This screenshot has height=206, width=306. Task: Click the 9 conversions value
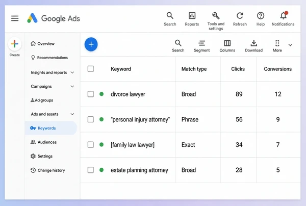[278, 119]
